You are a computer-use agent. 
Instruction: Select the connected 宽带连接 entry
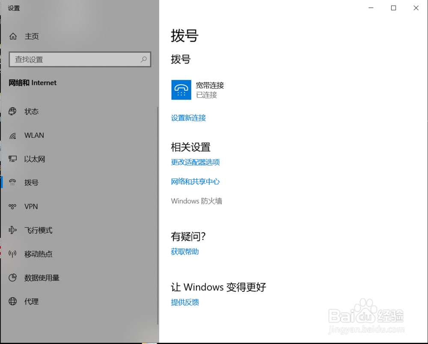pos(210,90)
